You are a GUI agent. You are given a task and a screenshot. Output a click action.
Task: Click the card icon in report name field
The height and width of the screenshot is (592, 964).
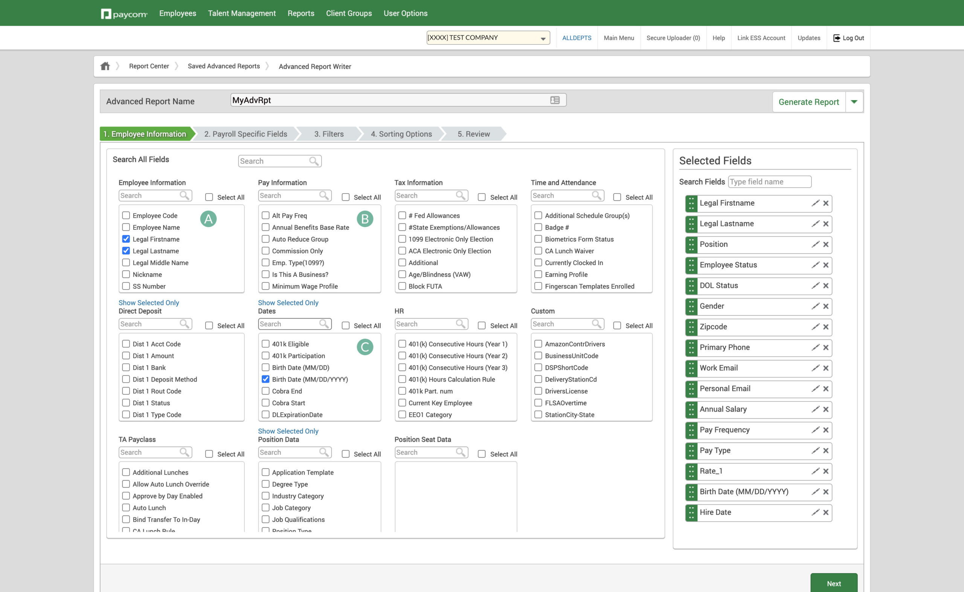(x=555, y=100)
